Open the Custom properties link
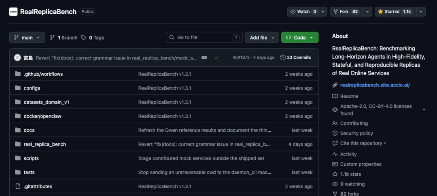The image size is (437, 196). (x=361, y=164)
